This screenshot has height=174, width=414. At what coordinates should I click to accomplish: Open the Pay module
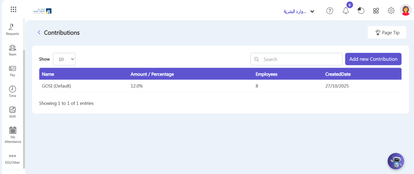(x=13, y=71)
